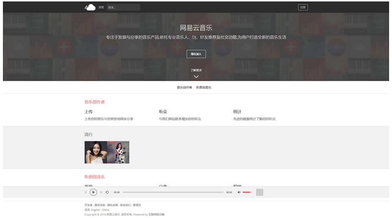
Task: Click the red volume slider
Action: click(247, 192)
